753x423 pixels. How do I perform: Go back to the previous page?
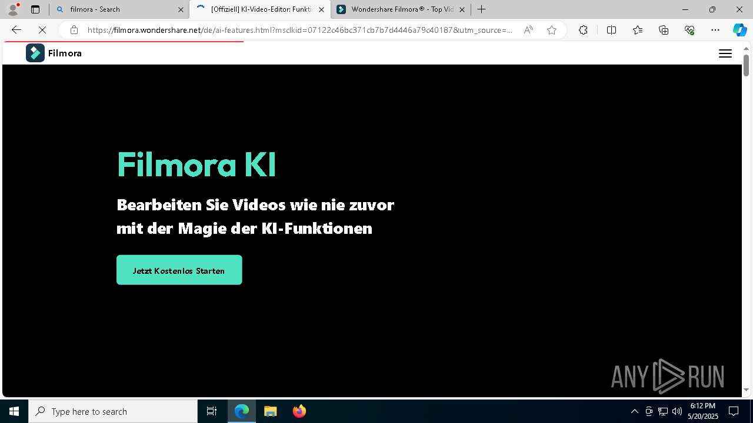tap(16, 30)
